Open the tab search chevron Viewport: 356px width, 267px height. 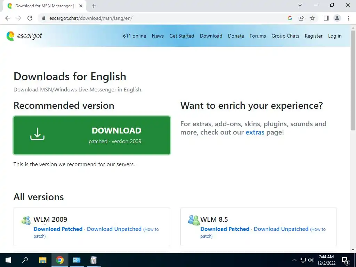coord(300,5)
